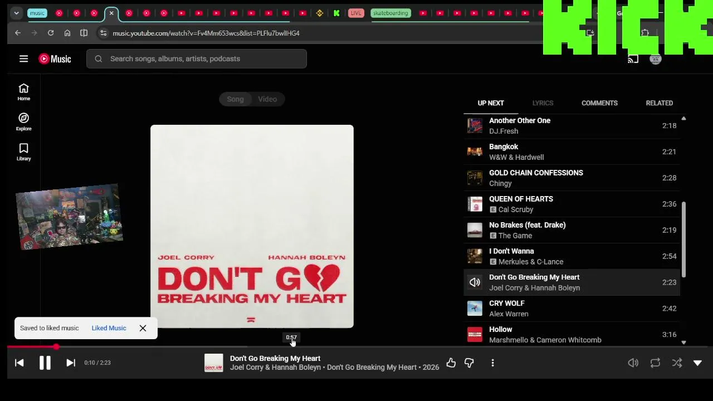Play "GOLD CHAIN CONFESSIONS" by Chingy
713x401 pixels.
[x=572, y=178]
